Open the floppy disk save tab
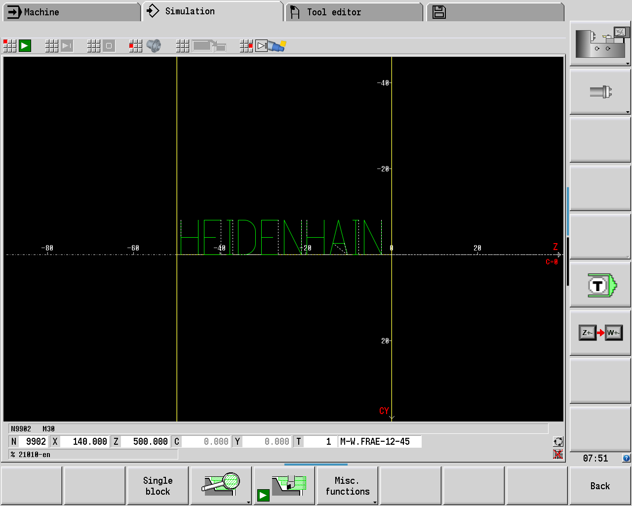This screenshot has width=632, height=506. click(495, 12)
